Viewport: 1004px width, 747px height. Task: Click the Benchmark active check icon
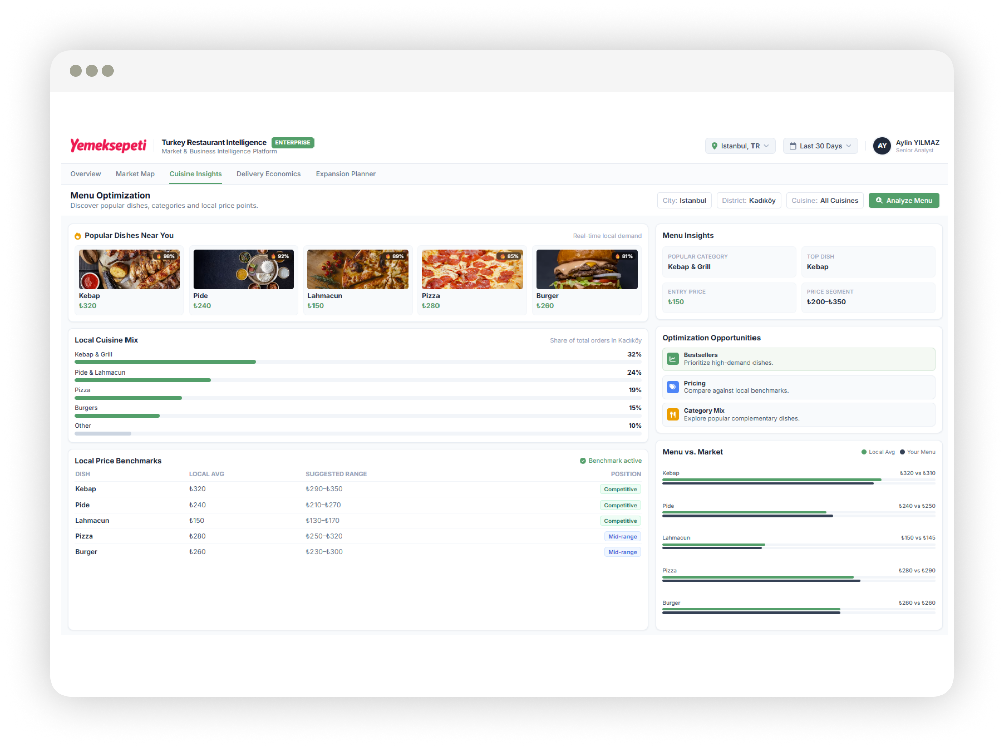pos(583,461)
